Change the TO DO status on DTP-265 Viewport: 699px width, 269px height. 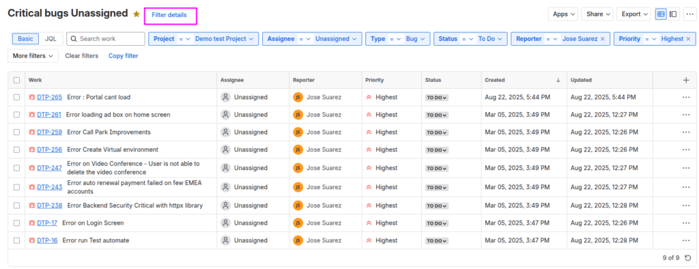coord(436,97)
